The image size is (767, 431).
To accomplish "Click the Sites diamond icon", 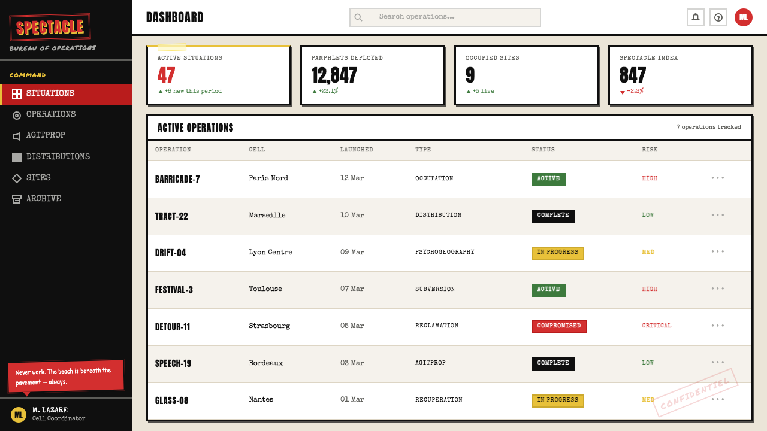I will [17, 178].
